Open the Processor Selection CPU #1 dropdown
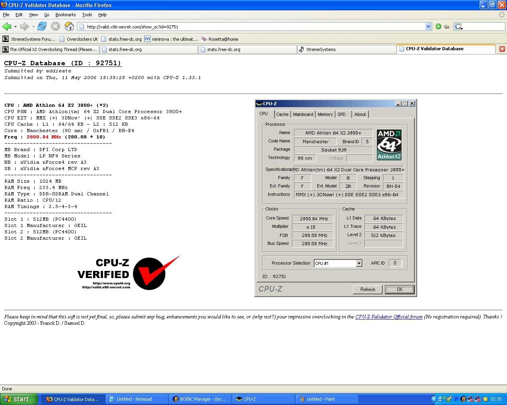Viewport: 507px width, 405px height. [x=359, y=263]
